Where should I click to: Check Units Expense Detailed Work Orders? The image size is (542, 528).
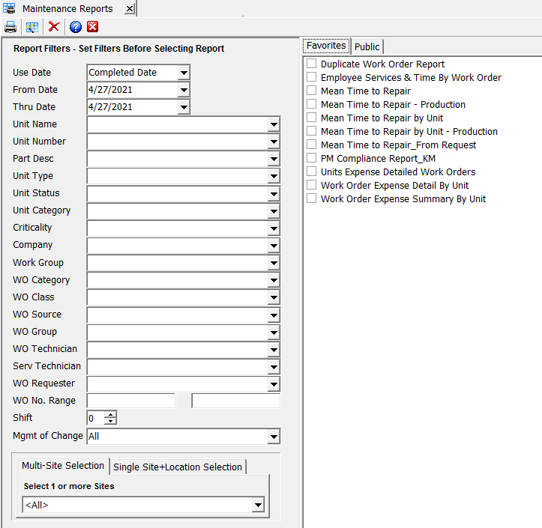pos(311,172)
